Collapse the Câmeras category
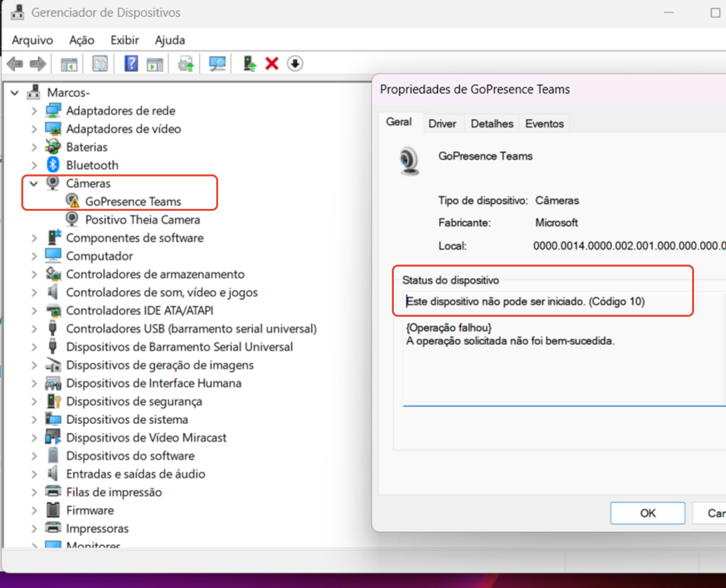Screen dimensions: 726x588 coord(34,183)
